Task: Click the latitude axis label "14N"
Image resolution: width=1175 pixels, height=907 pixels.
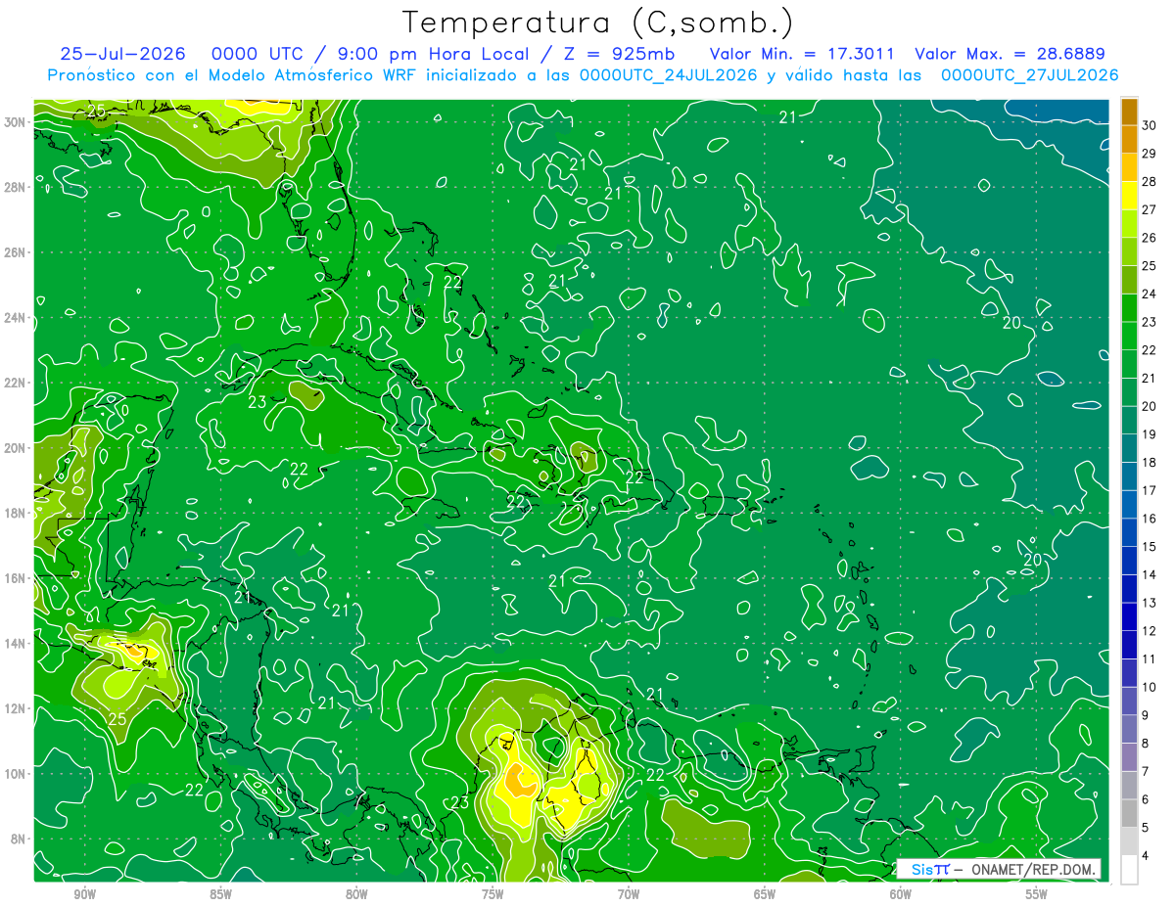Action: click(x=15, y=643)
